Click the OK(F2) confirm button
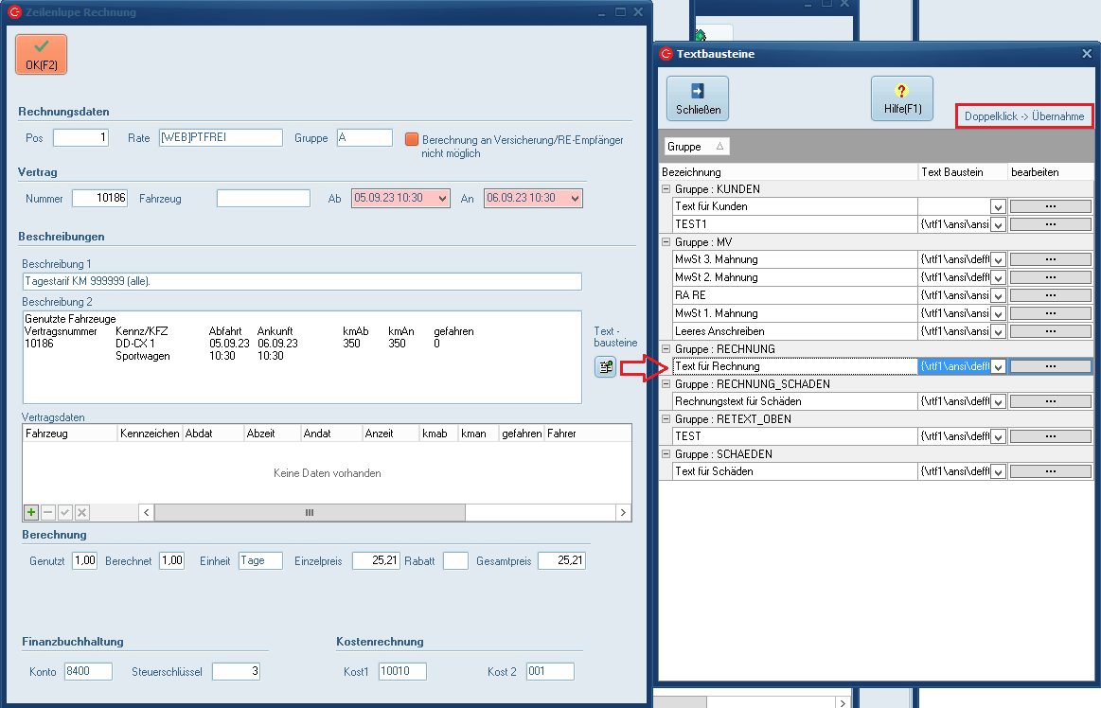The width and height of the screenshot is (1101, 708). point(41,54)
